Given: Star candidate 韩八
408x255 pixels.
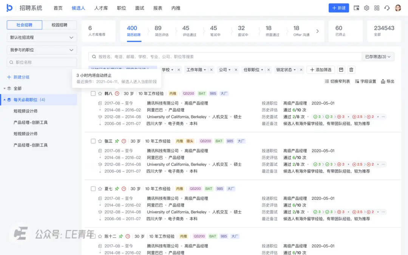Looking at the screenshot, I should 100,94.
